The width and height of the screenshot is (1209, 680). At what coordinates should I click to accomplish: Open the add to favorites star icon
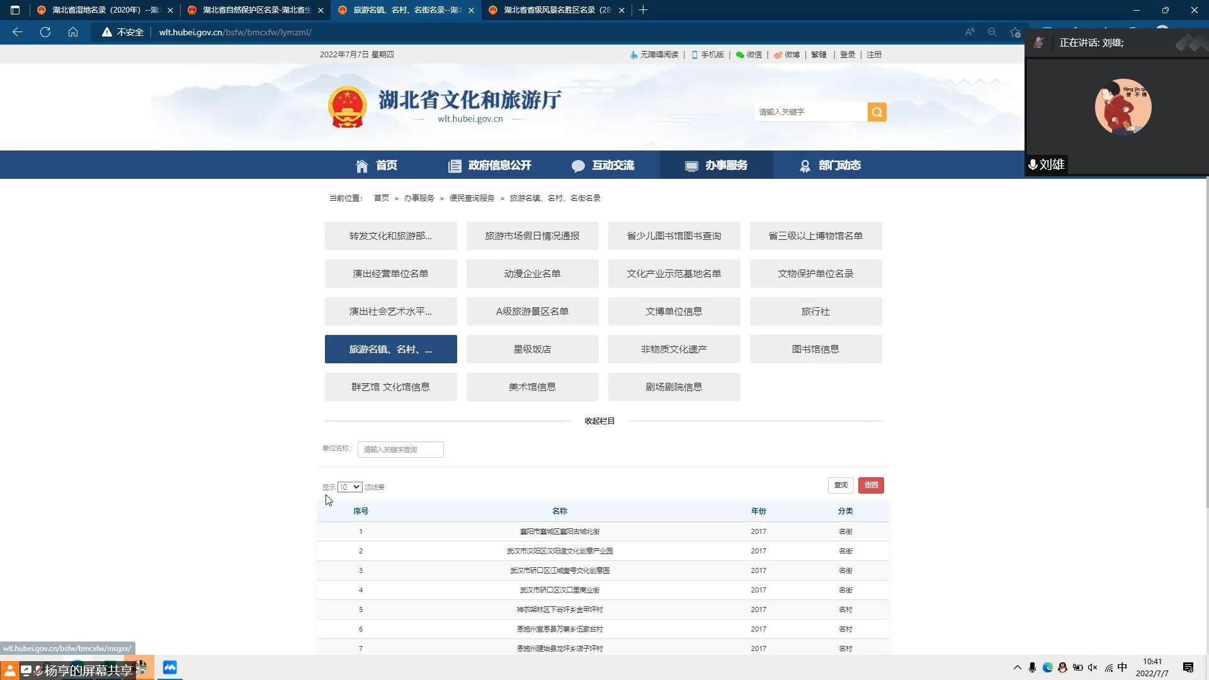point(1014,32)
